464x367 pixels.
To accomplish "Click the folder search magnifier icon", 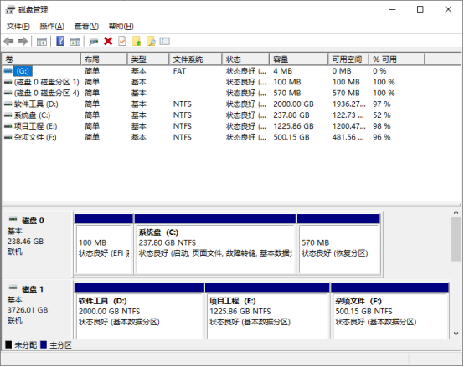I will click(x=151, y=41).
